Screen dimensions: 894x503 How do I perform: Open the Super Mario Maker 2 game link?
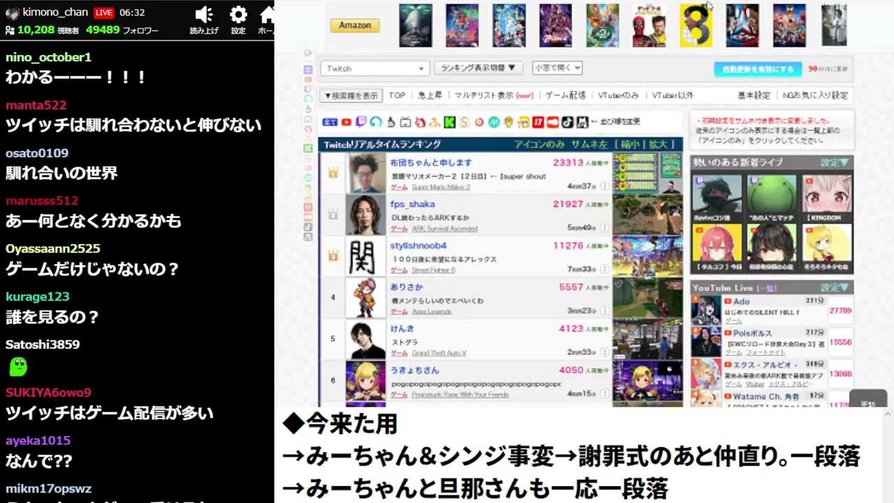point(441,187)
